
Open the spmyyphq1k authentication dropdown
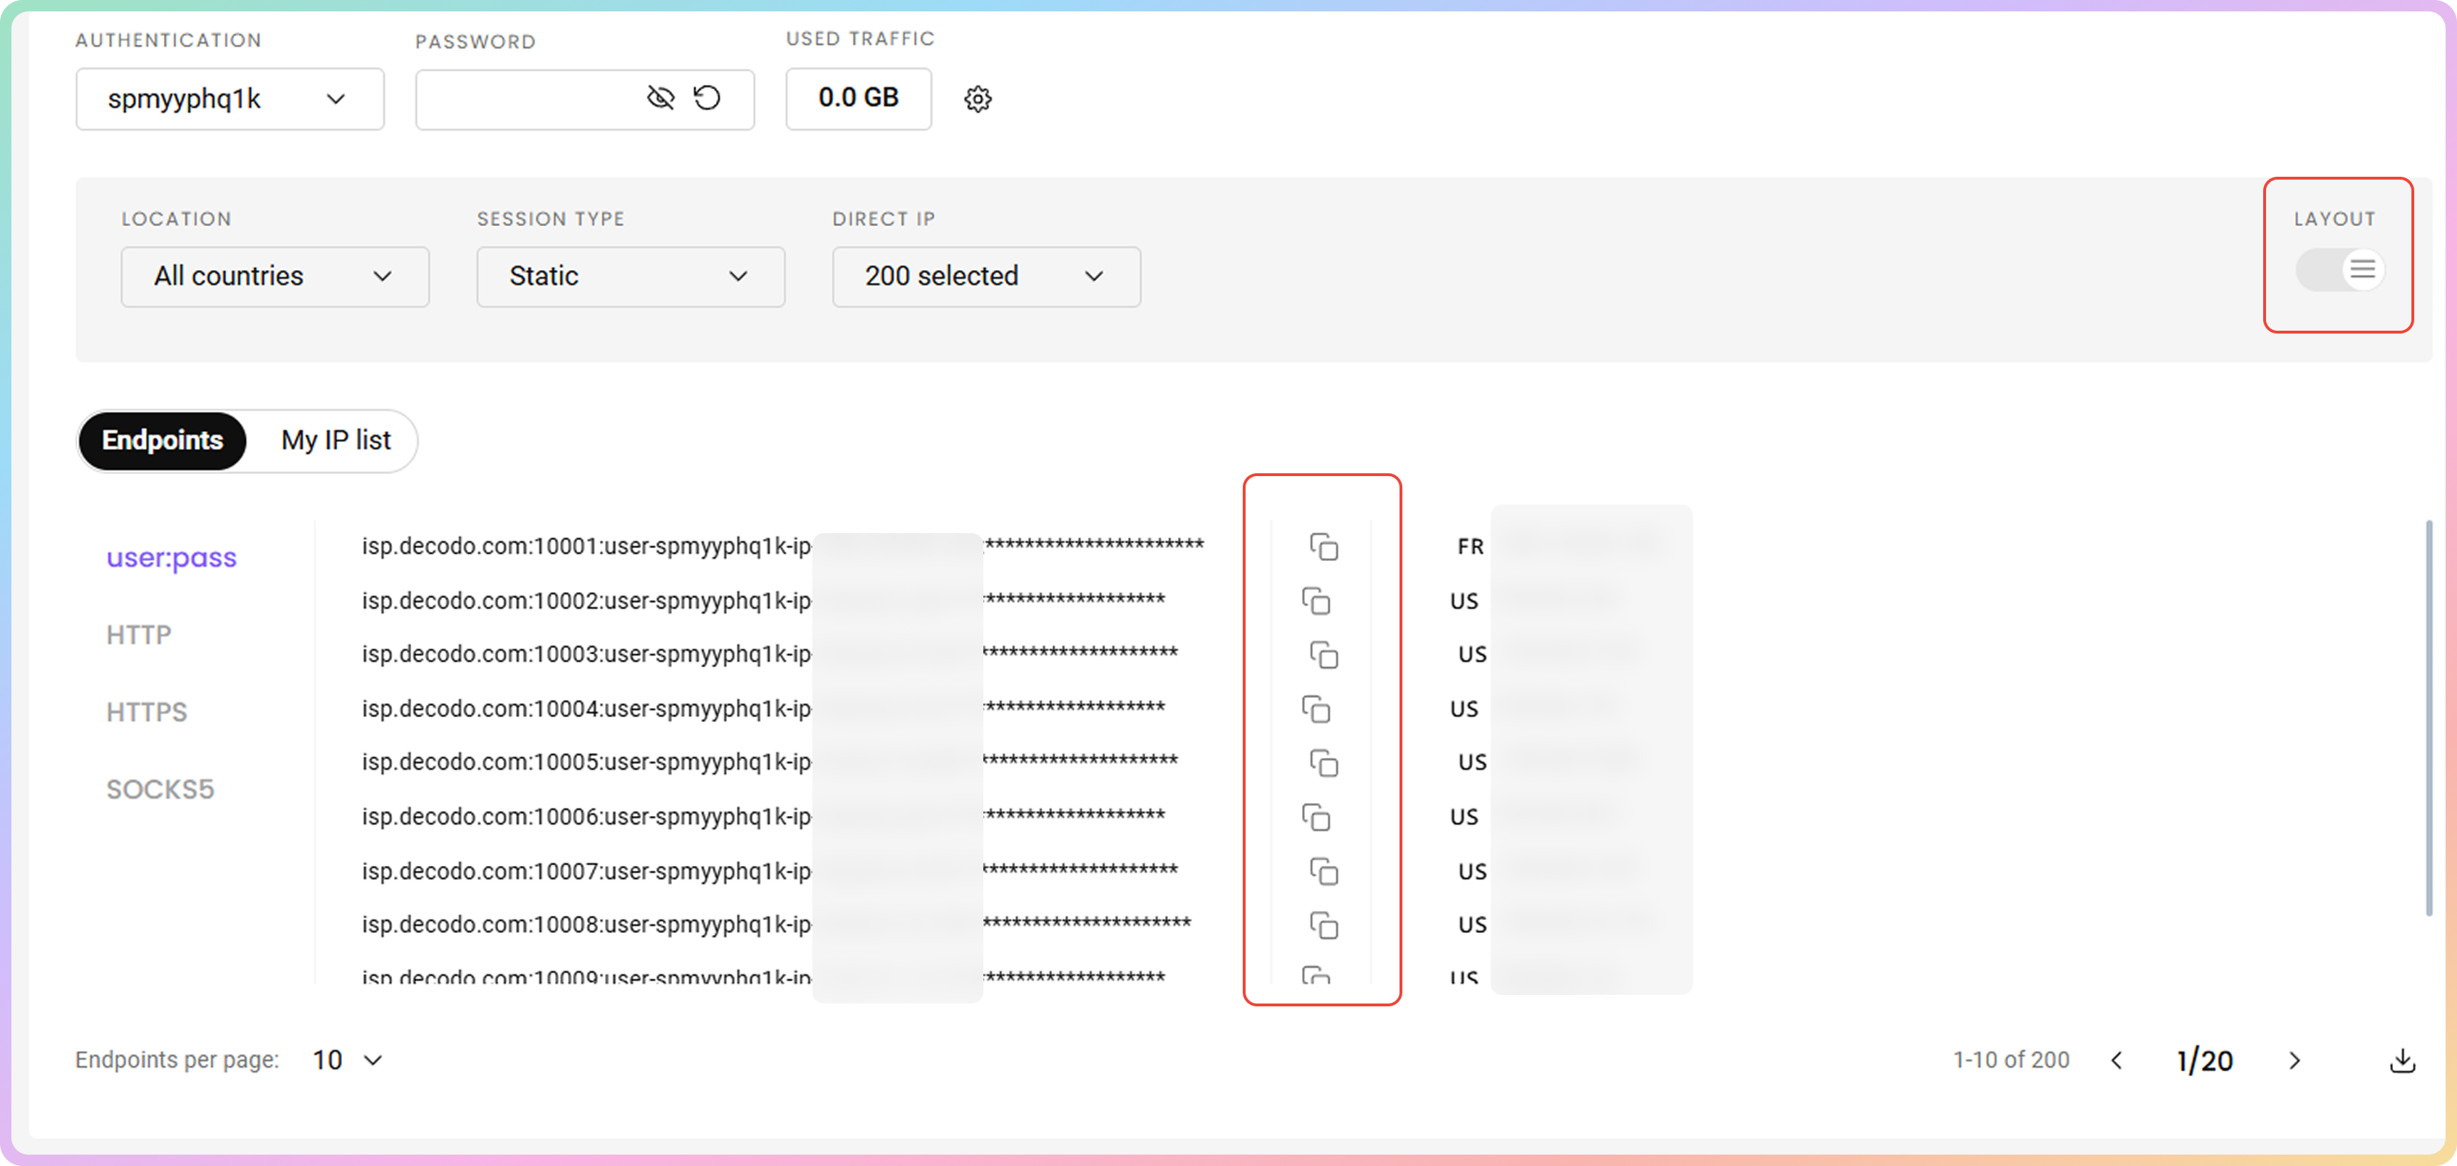click(x=230, y=99)
